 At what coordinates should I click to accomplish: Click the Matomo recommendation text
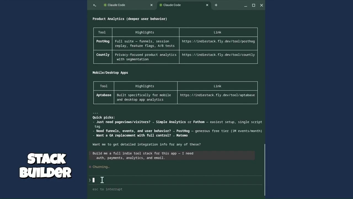tap(182, 135)
